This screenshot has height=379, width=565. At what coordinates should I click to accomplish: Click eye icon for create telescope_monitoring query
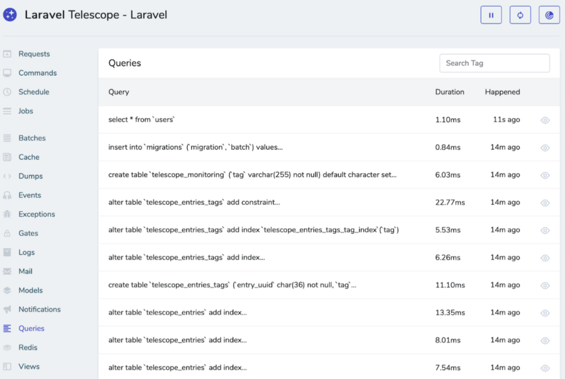pos(545,175)
